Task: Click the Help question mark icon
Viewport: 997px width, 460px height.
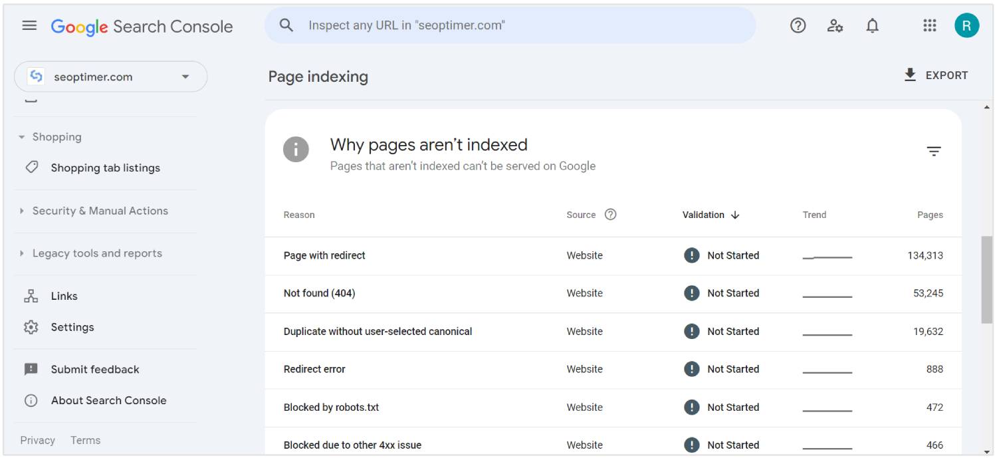Action: tap(798, 26)
